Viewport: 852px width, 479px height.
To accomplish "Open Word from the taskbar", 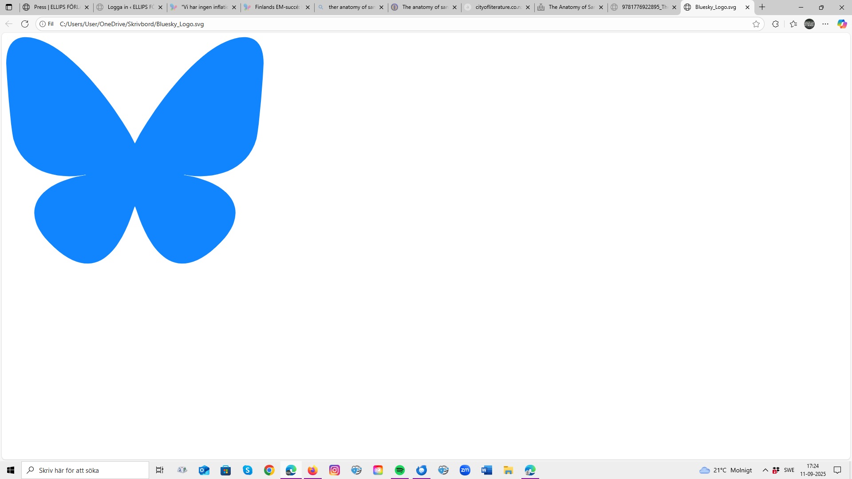I will tap(487, 470).
